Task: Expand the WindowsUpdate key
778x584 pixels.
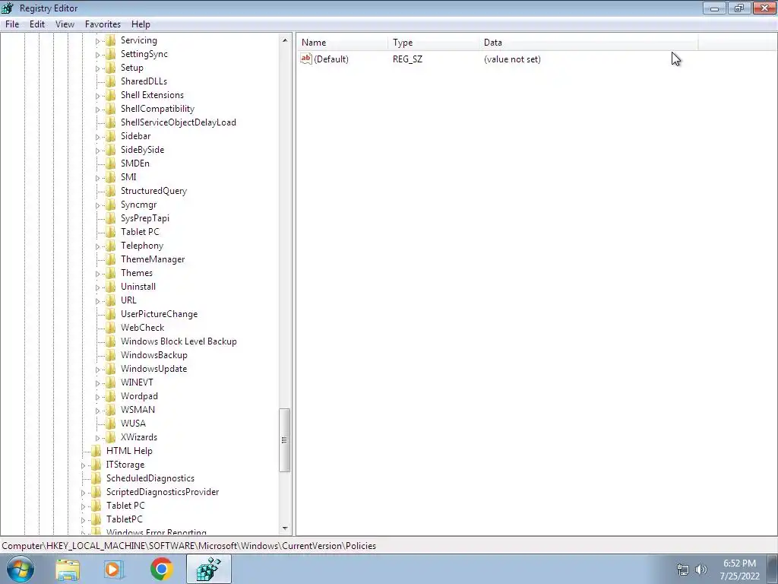Action: click(x=97, y=369)
